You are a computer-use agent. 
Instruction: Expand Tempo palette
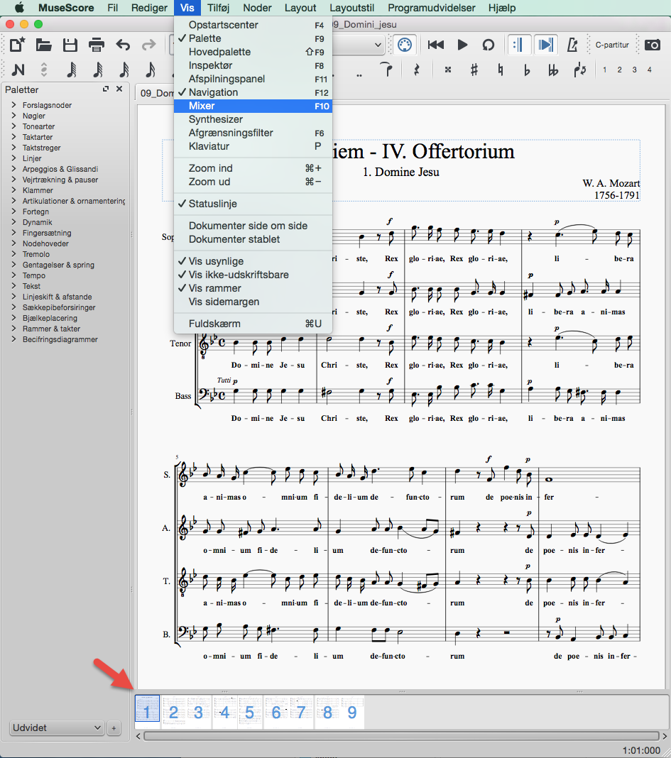pos(13,275)
